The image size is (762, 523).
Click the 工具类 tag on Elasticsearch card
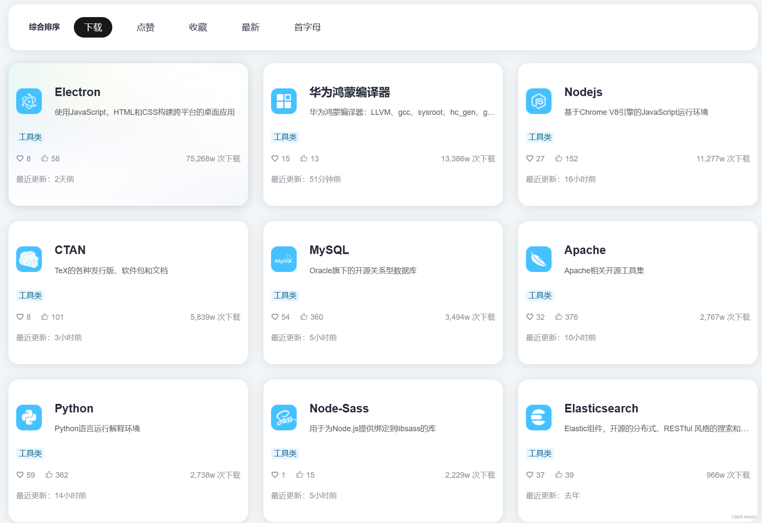pyautogui.click(x=540, y=453)
